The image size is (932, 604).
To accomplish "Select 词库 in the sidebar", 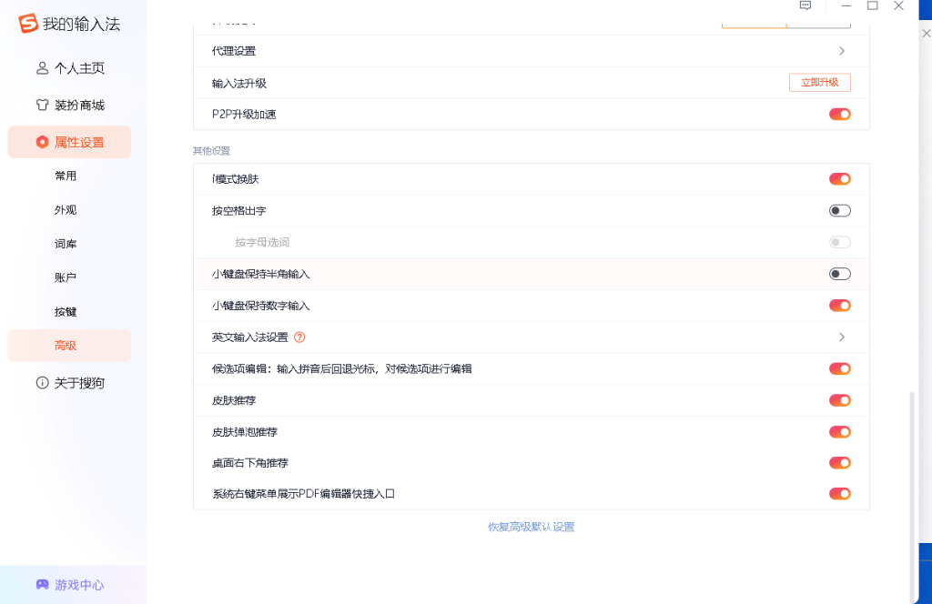I will (x=67, y=243).
